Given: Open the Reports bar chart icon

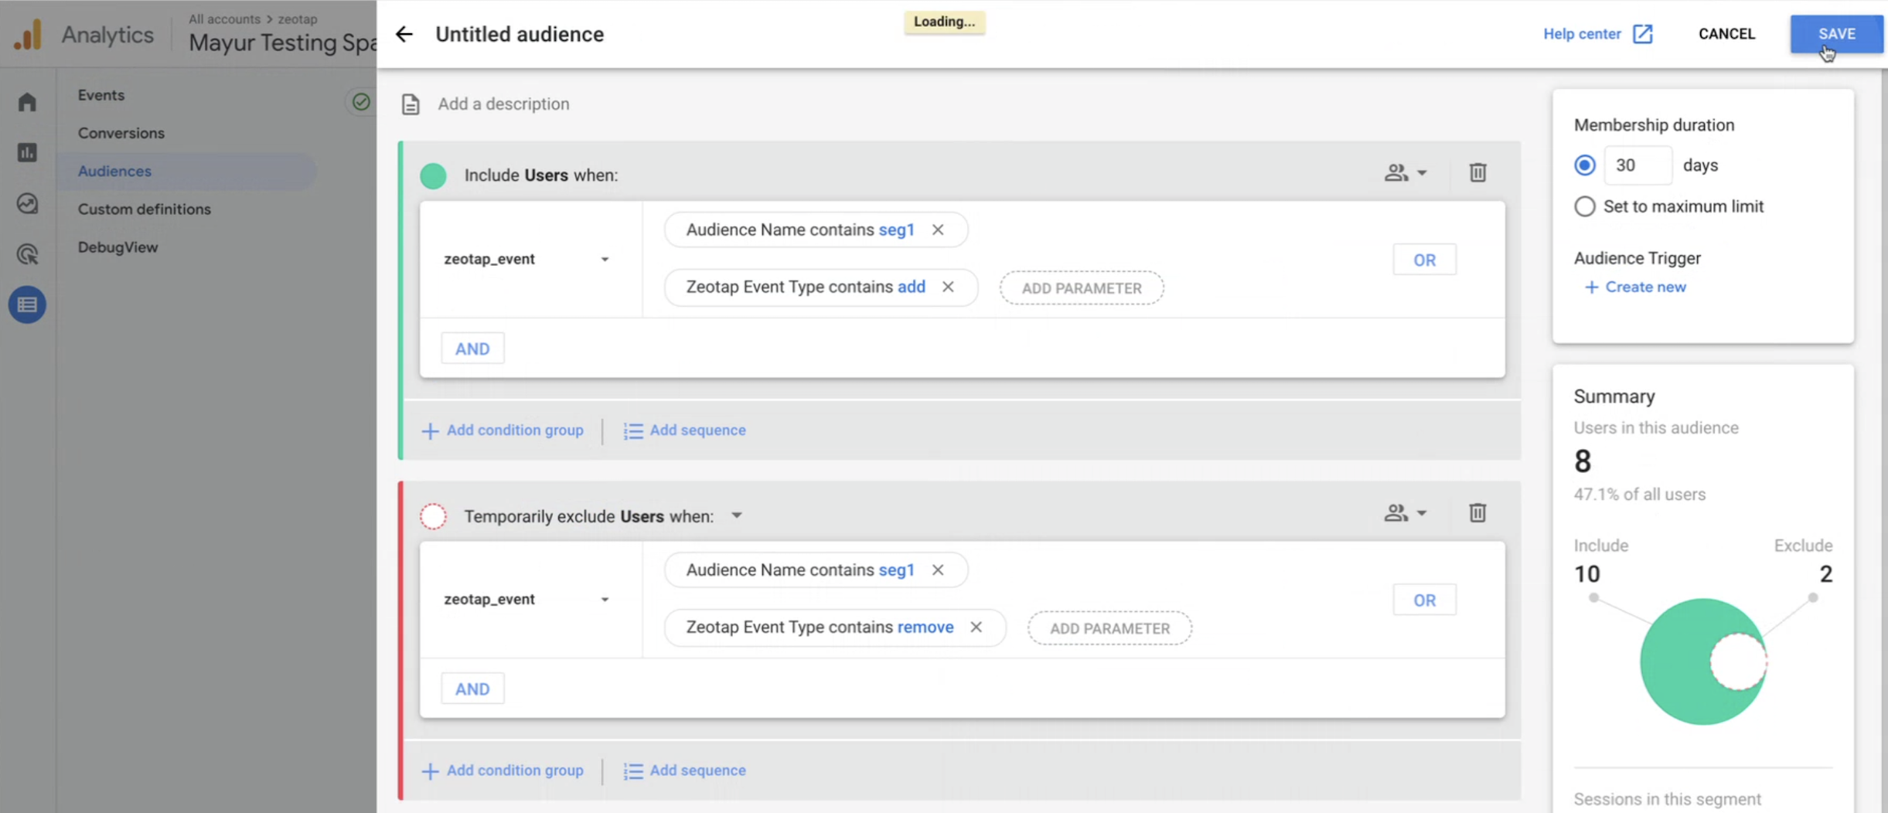Looking at the screenshot, I should [x=27, y=152].
